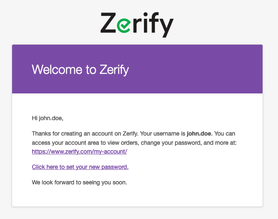
Task: Click the "Hi john.doe," greeting line
Action: click(x=48, y=118)
